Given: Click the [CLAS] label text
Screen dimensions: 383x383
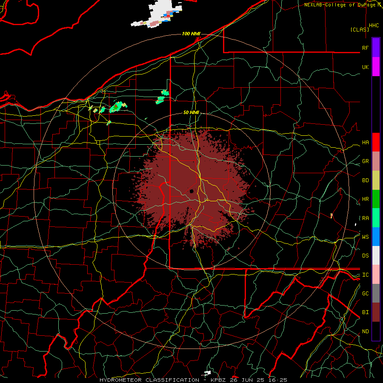Looking at the screenshot, I should [360, 29].
